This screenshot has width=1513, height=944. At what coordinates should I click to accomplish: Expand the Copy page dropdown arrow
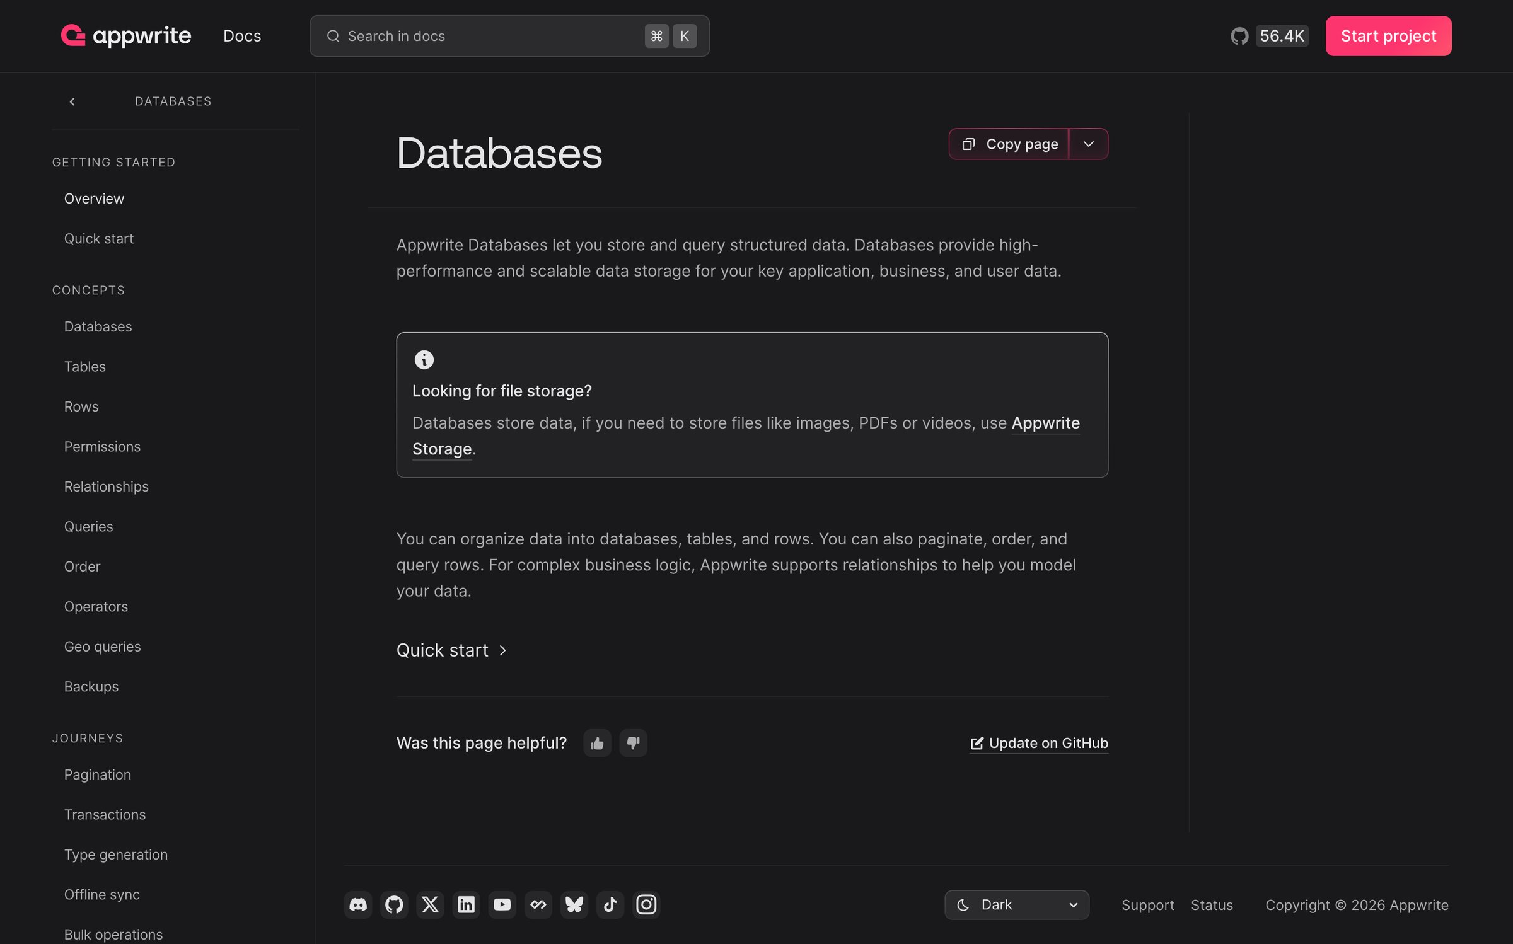click(x=1089, y=144)
